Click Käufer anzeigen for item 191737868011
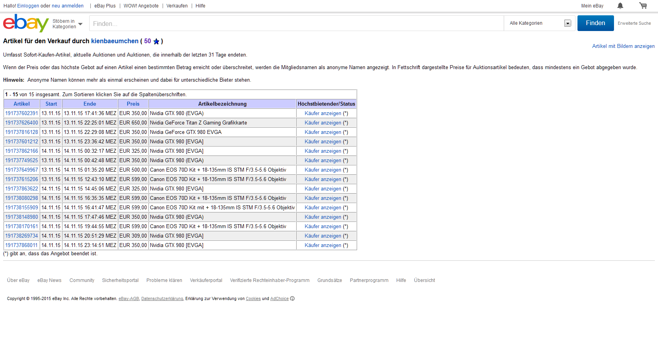Image resolution: width=658 pixels, height=355 pixels. [x=323, y=245]
